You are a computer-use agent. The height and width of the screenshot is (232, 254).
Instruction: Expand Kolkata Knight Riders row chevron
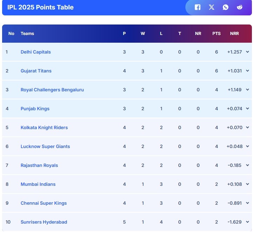[247, 128]
